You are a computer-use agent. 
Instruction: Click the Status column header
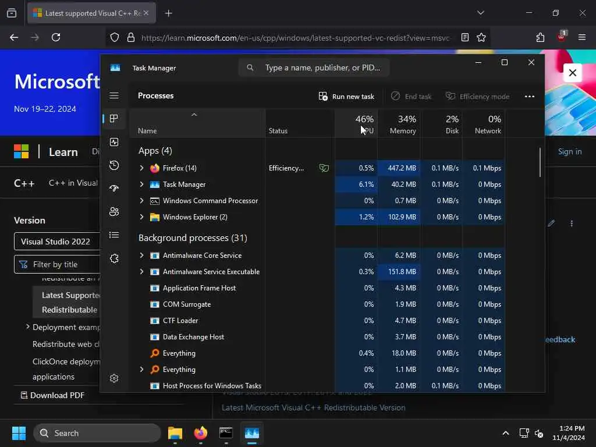(300, 124)
